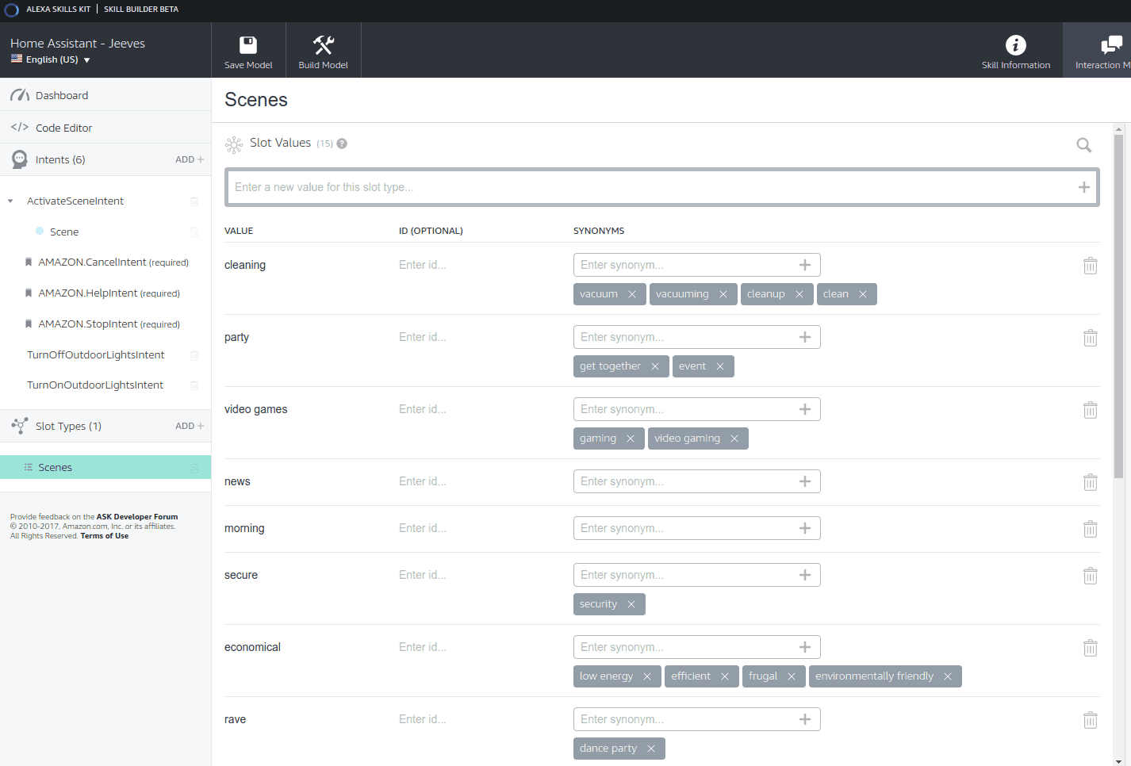The height and width of the screenshot is (766, 1131).
Task: Open the Dashboard menu item
Action: coord(62,95)
